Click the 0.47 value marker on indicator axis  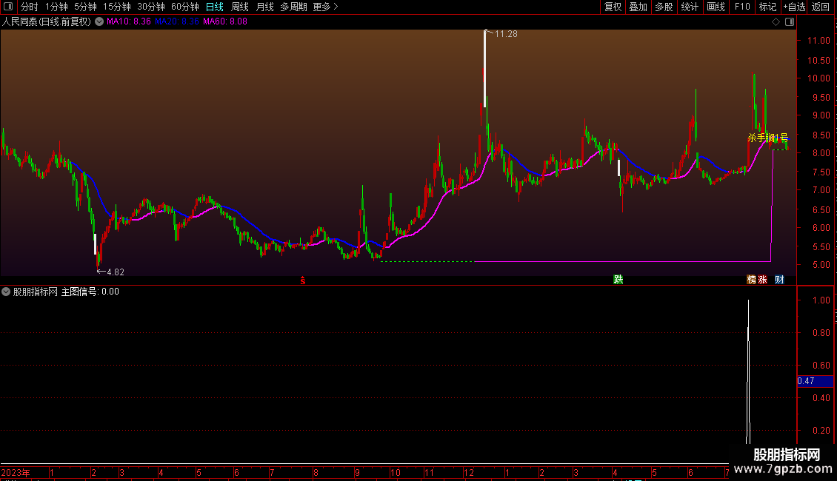pos(806,382)
